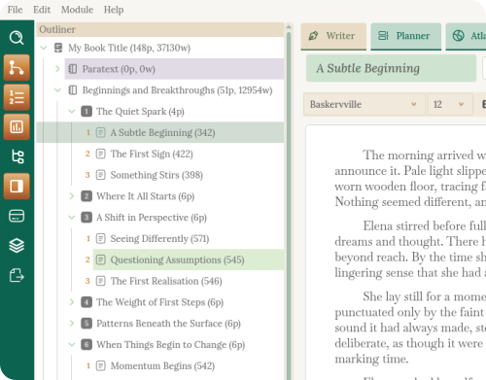Collapse A Shift in Perspective chapter

(x=72, y=218)
